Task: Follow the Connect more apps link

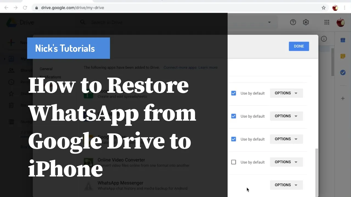Action: 180,67
